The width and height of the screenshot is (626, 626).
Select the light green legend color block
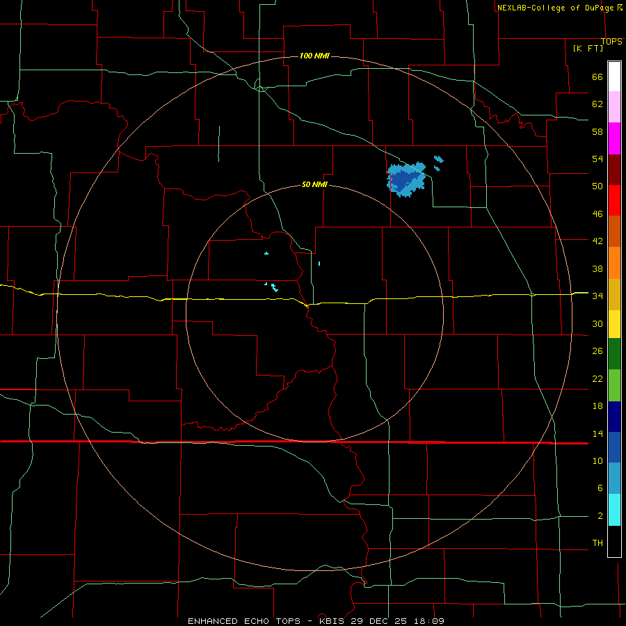[x=614, y=385]
